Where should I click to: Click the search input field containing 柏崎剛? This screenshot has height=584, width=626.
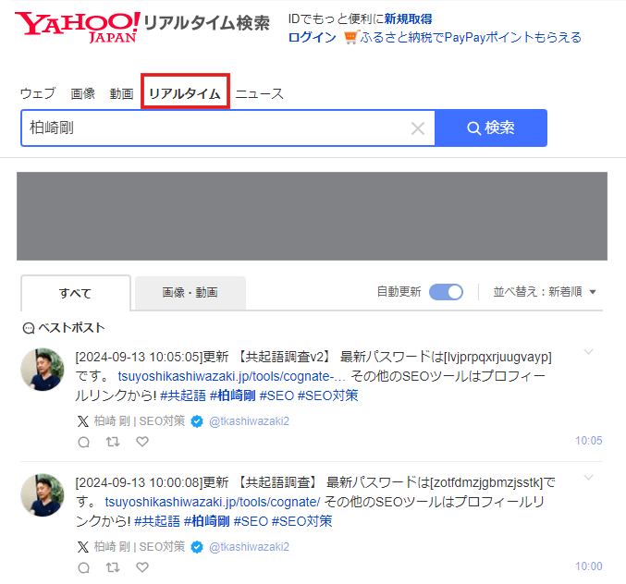tap(213, 128)
